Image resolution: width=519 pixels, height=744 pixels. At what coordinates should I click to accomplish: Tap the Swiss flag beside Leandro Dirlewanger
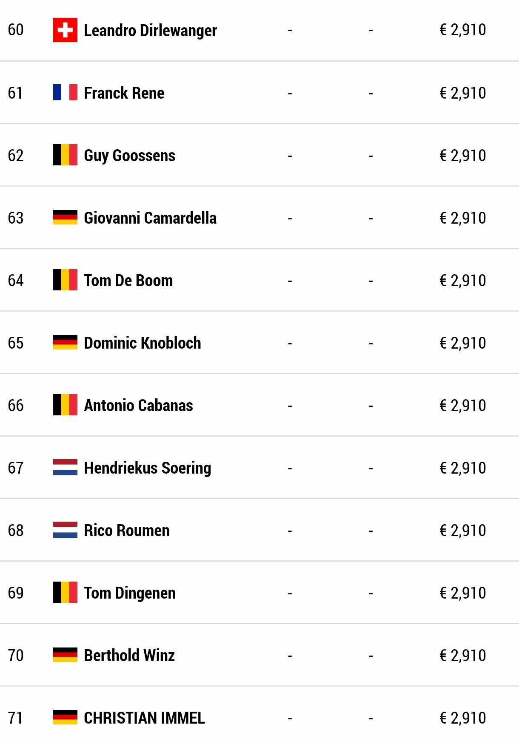click(x=65, y=30)
